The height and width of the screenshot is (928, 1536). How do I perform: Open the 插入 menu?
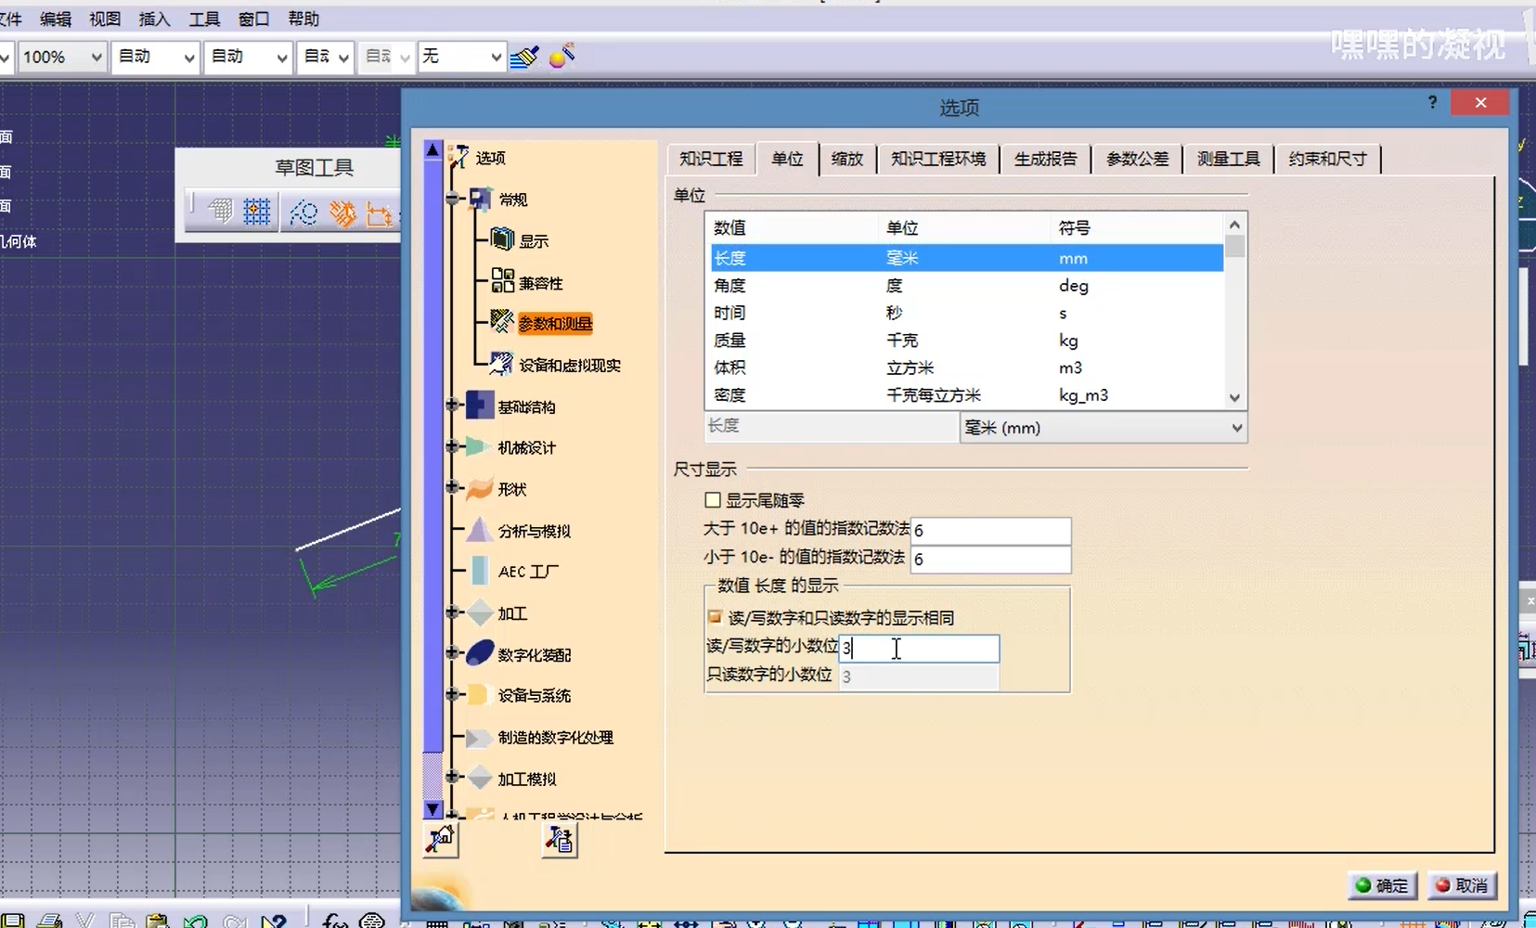click(154, 19)
